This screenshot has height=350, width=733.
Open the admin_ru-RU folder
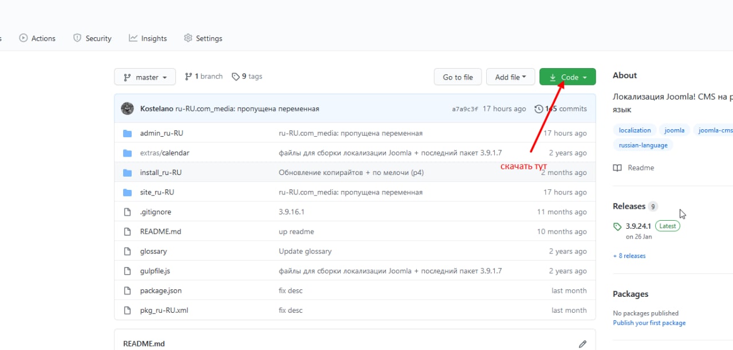(x=161, y=133)
